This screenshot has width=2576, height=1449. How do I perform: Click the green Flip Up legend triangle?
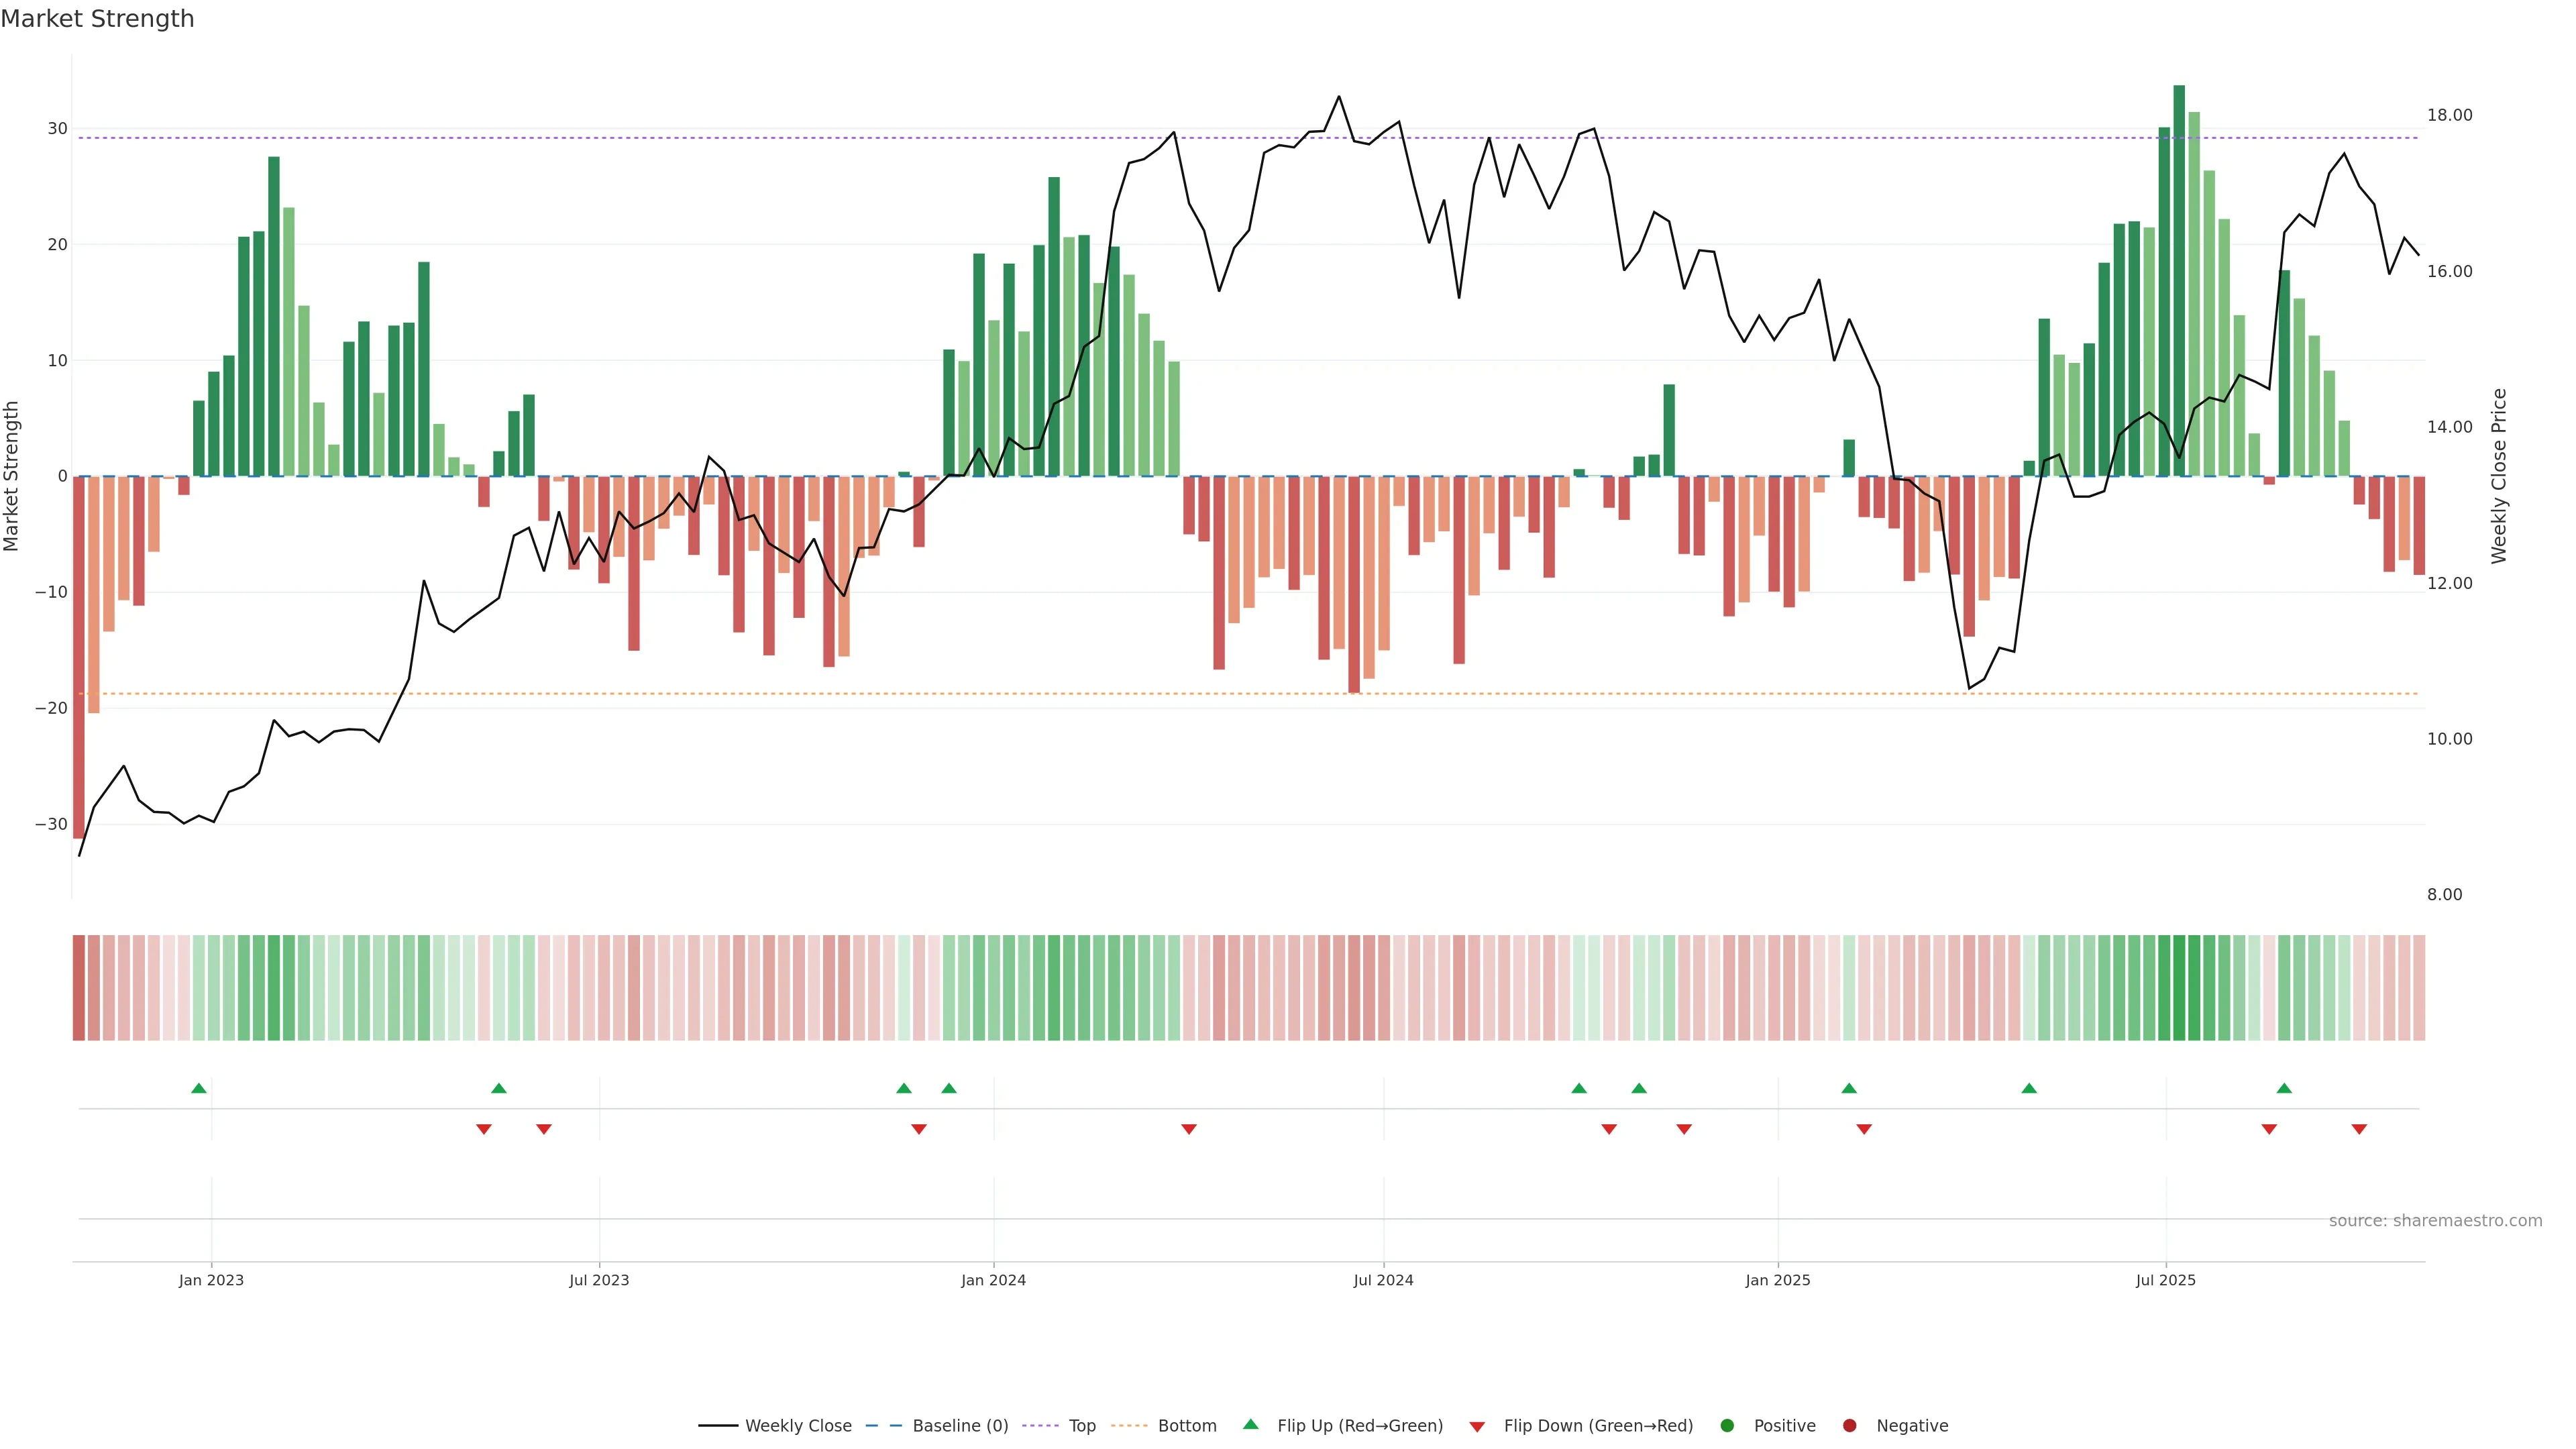click(1250, 1425)
